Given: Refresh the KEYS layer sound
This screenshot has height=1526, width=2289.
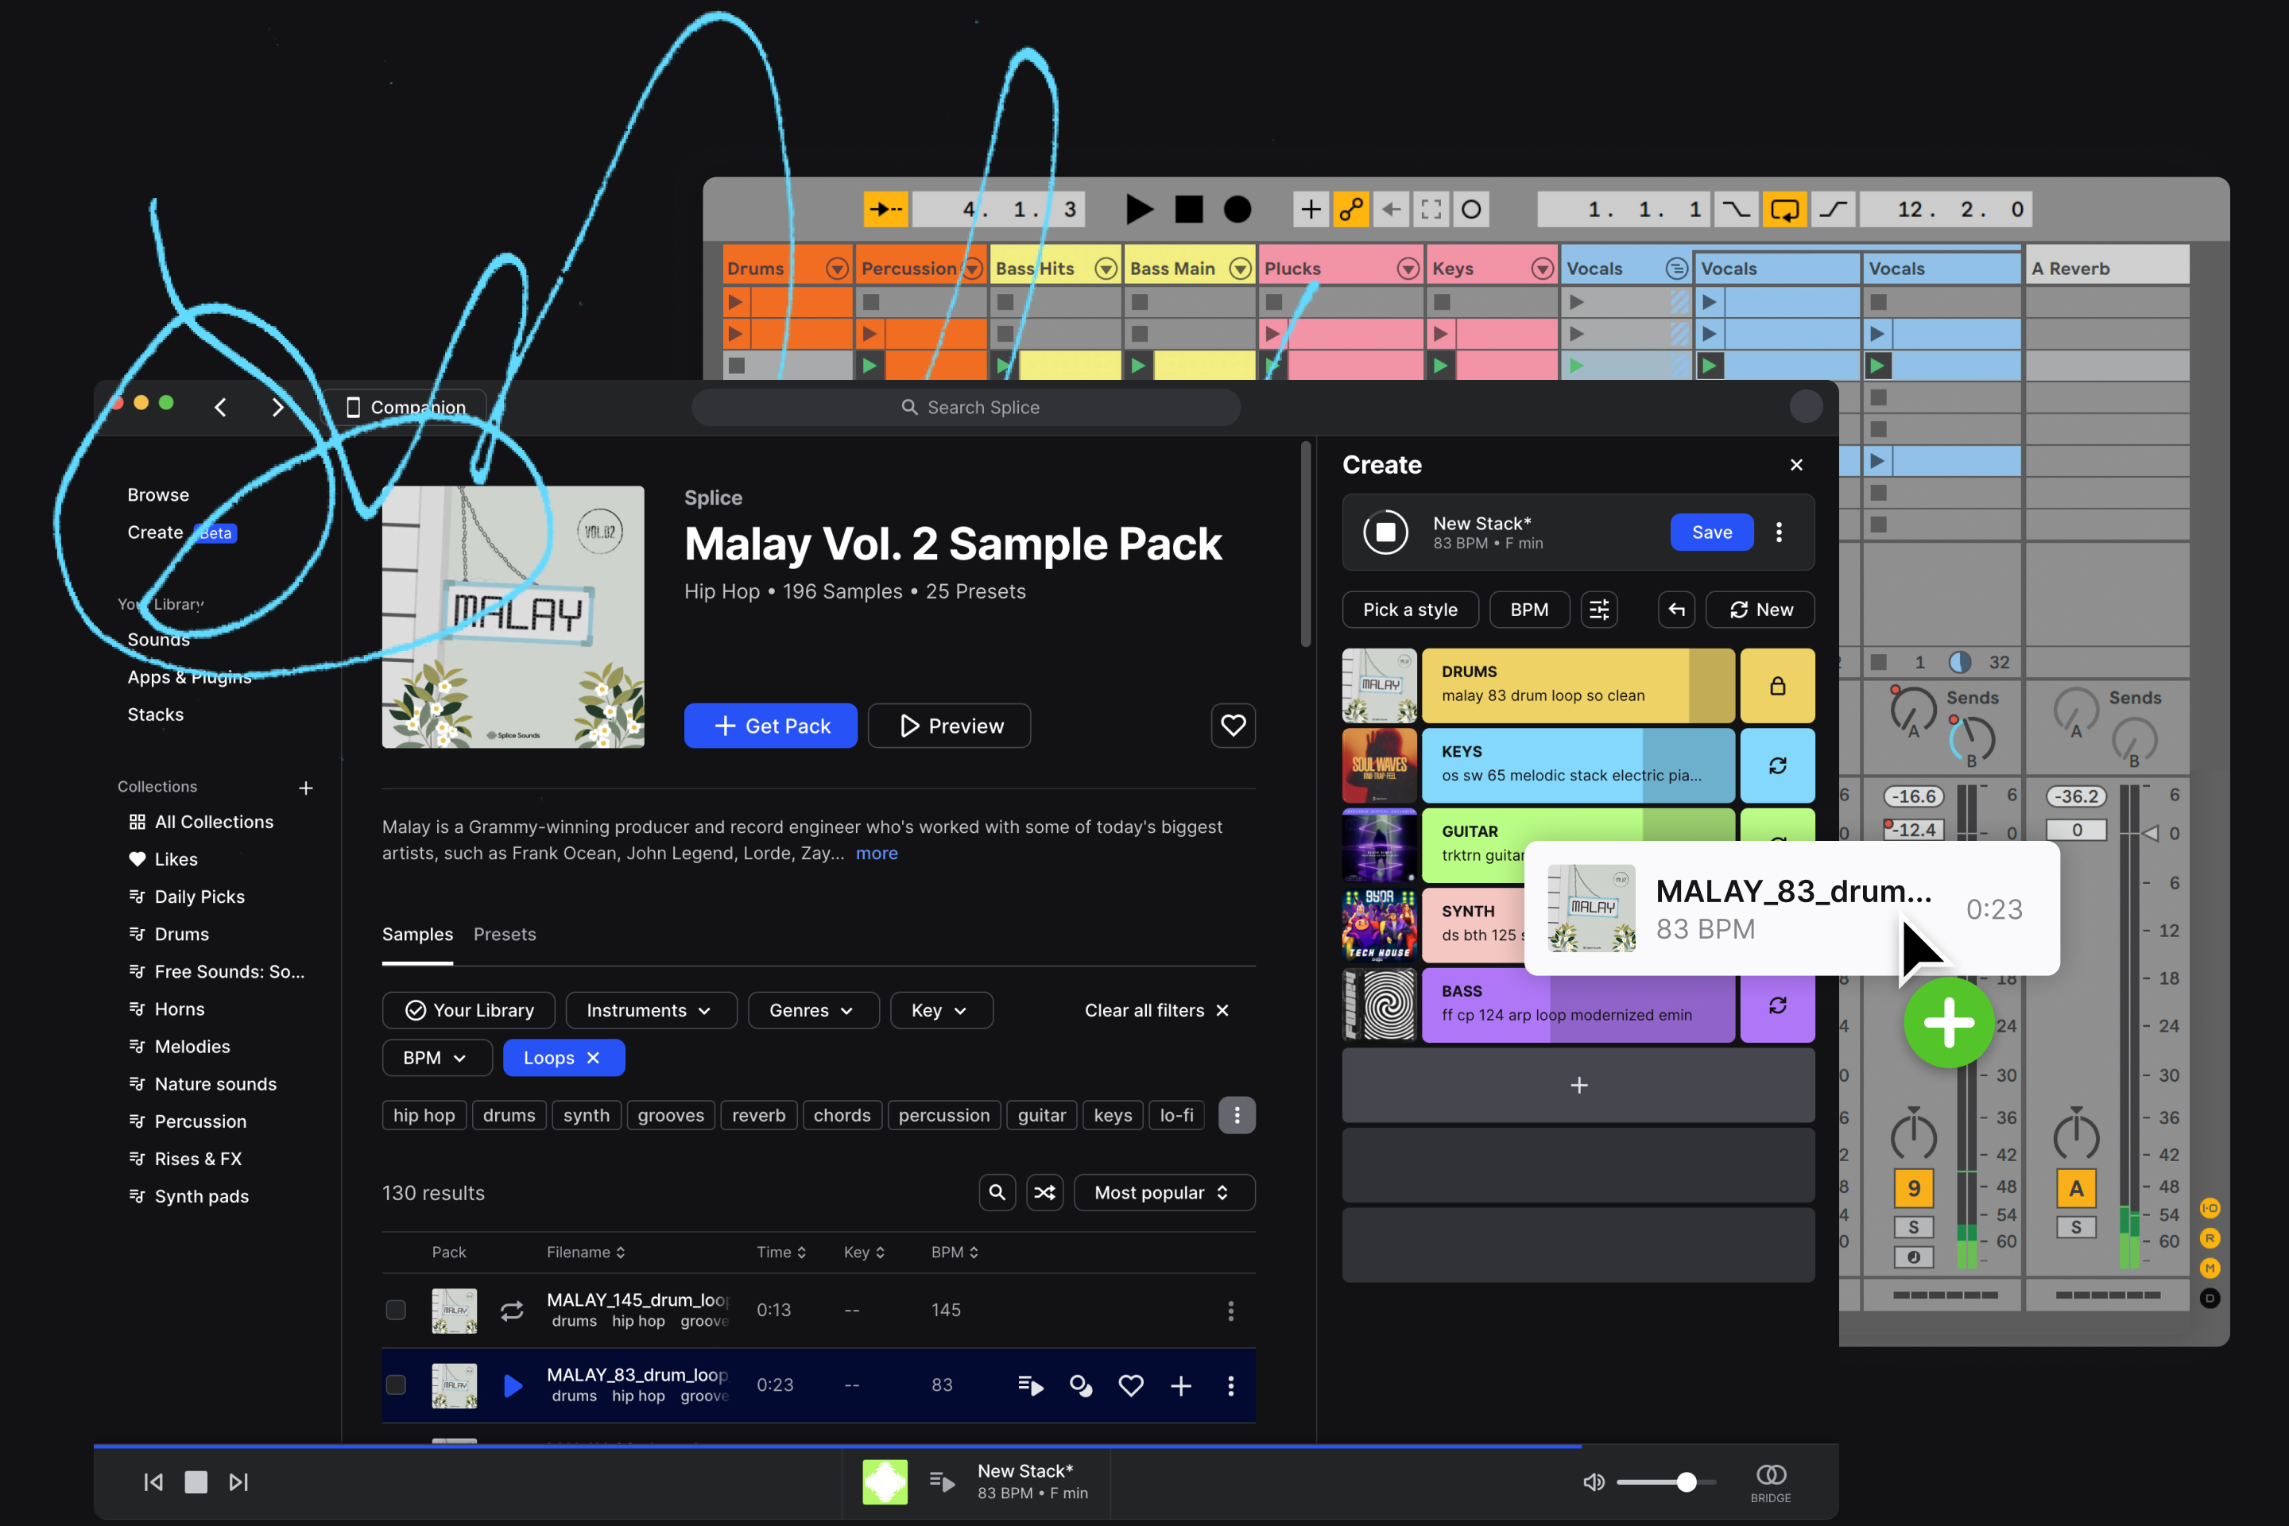Looking at the screenshot, I should point(1777,765).
